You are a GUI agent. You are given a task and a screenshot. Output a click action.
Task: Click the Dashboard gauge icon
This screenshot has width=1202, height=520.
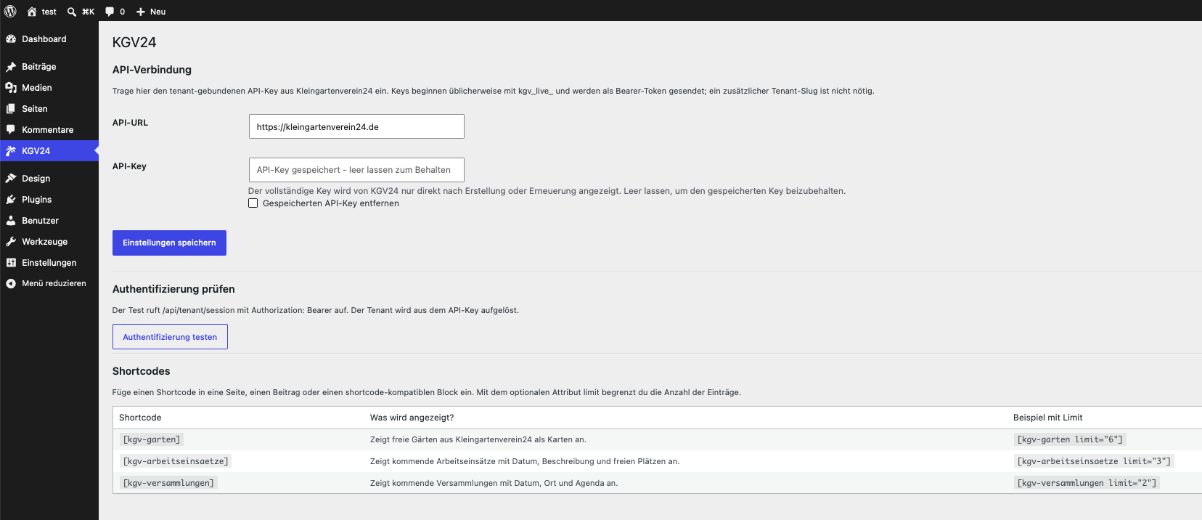coord(11,39)
